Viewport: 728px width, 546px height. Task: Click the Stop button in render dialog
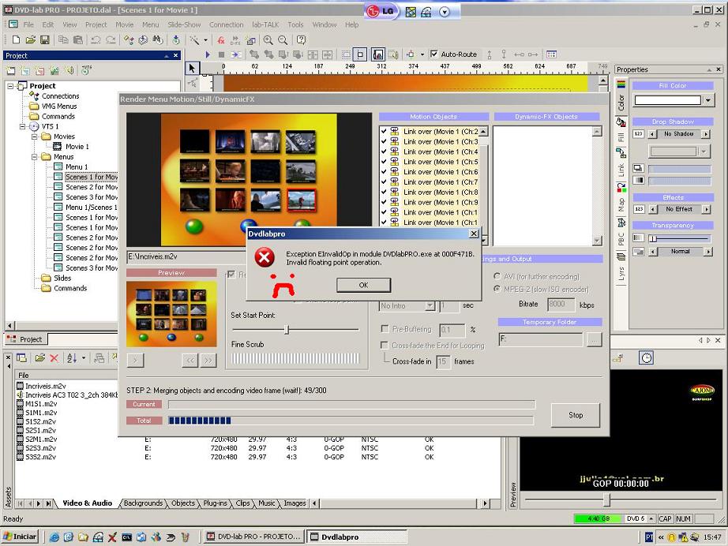pyautogui.click(x=576, y=415)
